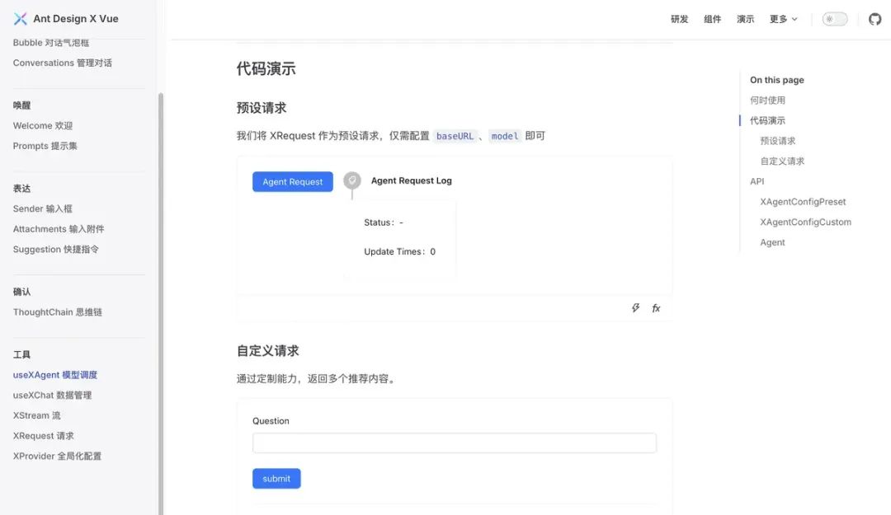Jump to XAgentConfigCustom in outline

(806, 222)
